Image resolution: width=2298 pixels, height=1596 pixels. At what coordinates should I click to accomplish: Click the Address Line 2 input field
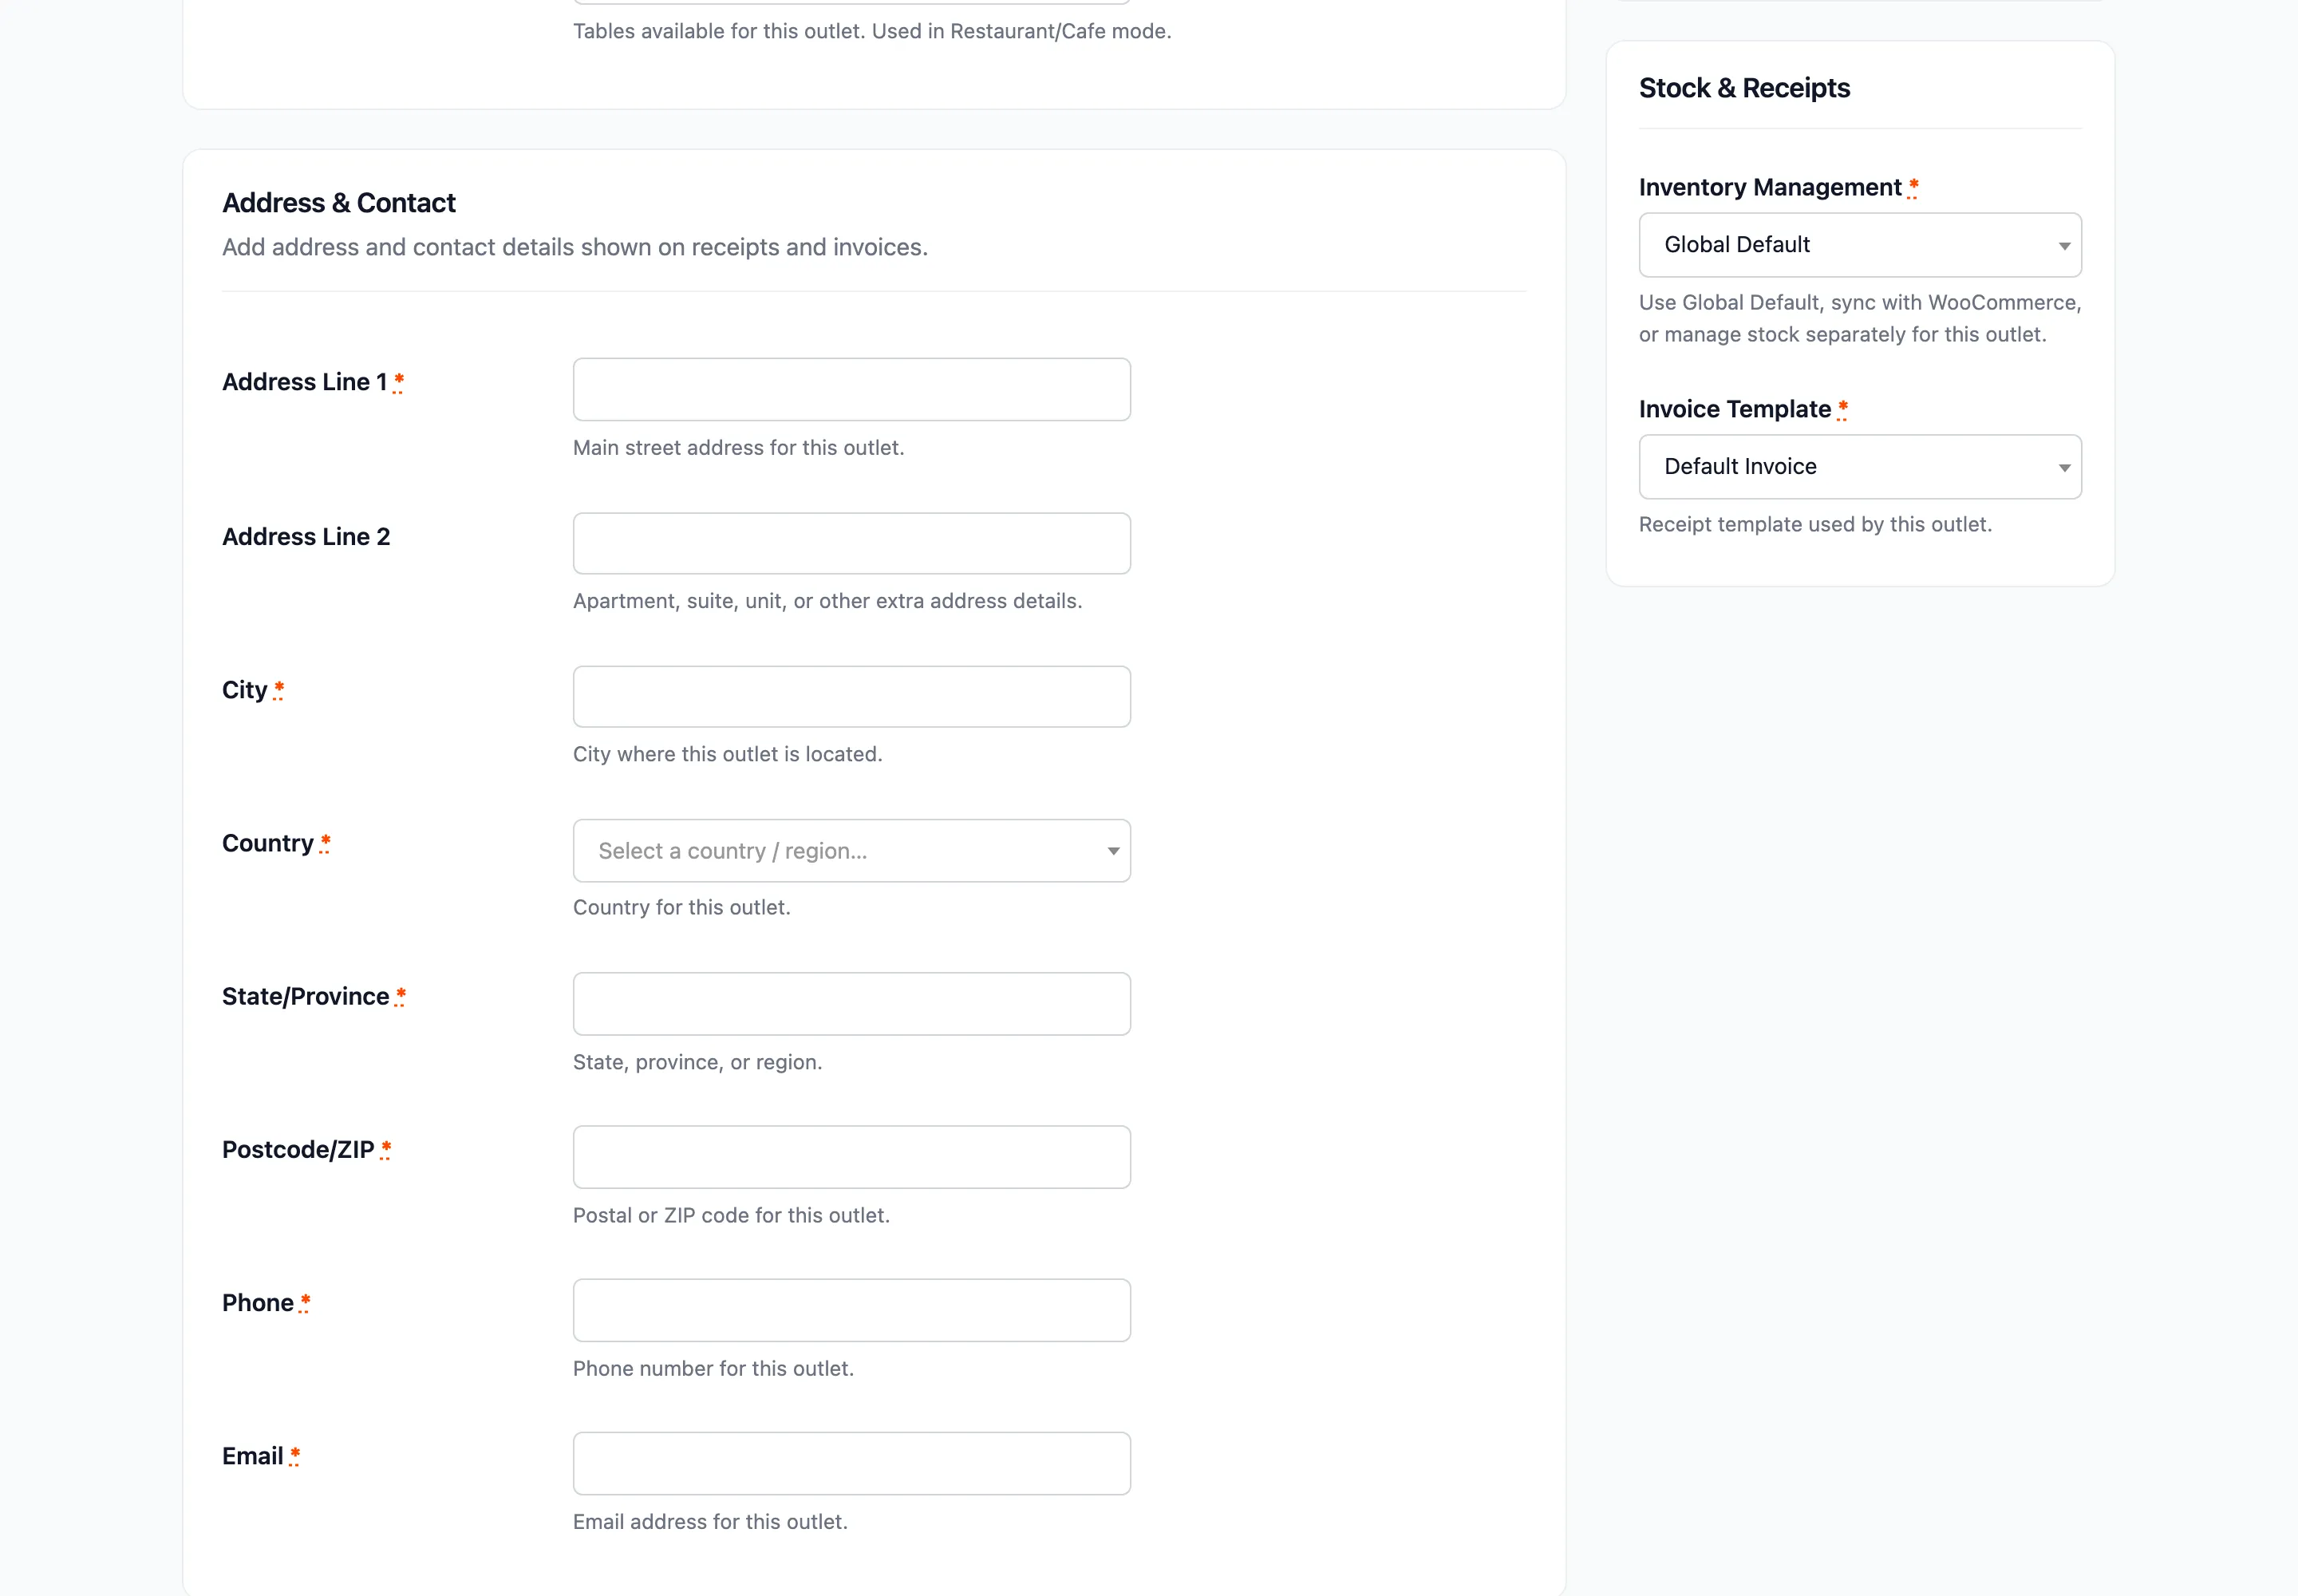(x=851, y=543)
